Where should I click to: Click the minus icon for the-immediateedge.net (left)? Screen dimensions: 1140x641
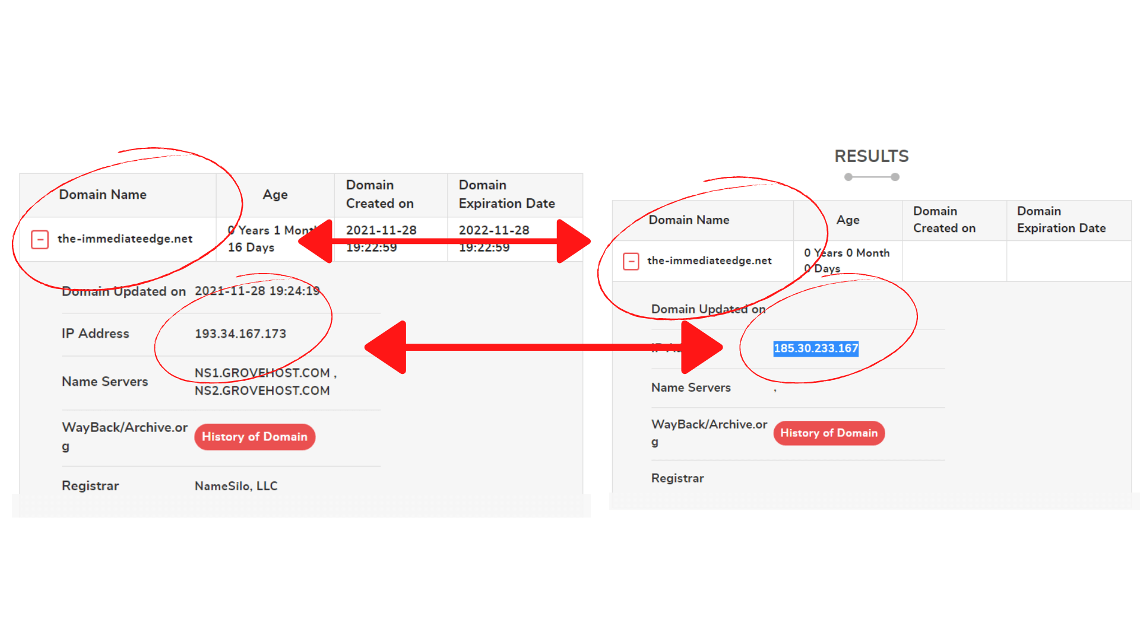coord(41,238)
